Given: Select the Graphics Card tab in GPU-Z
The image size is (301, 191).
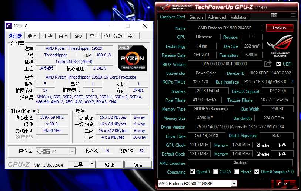Looking at the screenshot, I should coord(173,17).
